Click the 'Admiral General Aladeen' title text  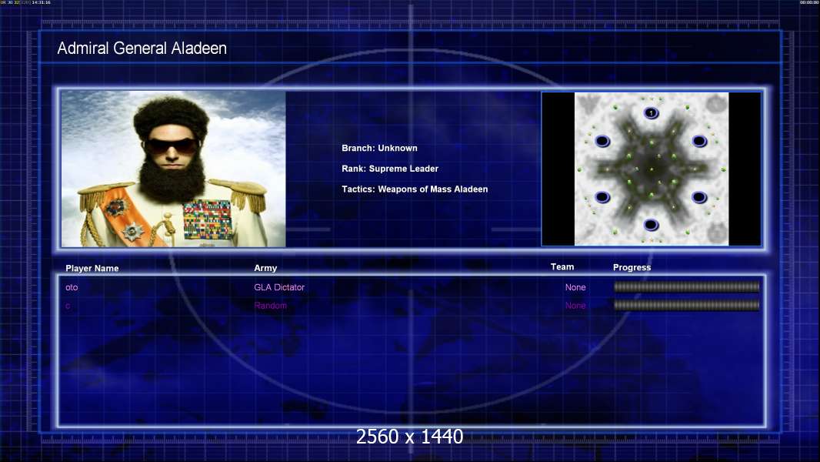[142, 49]
